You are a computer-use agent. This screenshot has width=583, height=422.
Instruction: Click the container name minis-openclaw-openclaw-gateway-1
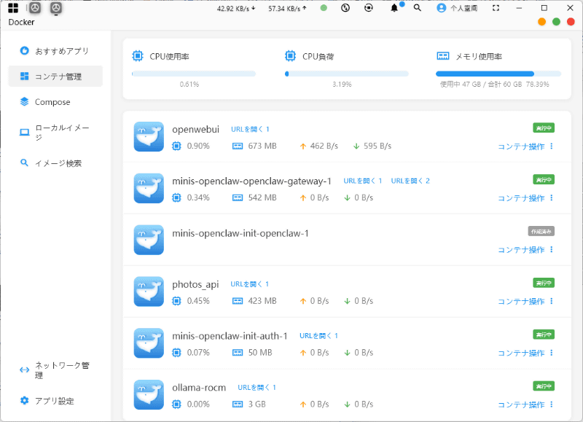pos(251,181)
